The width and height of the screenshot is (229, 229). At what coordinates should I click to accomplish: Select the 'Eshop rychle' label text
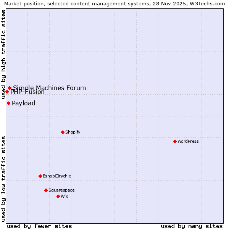click(57, 176)
